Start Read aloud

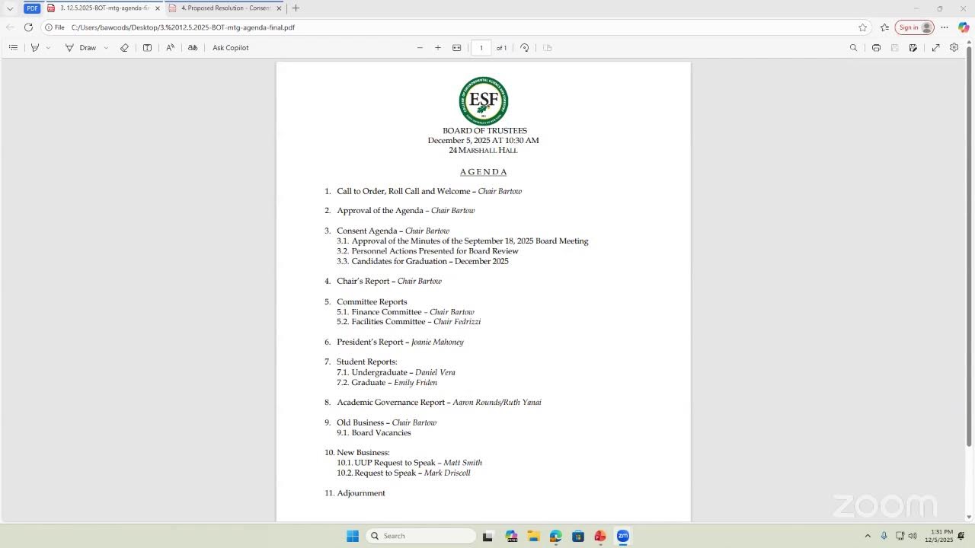(170, 47)
